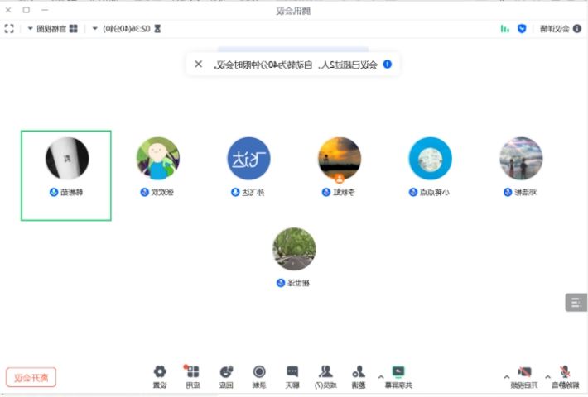Click the red Leave Meeting (离开会议) button
The image size is (588, 397).
pyautogui.click(x=31, y=378)
